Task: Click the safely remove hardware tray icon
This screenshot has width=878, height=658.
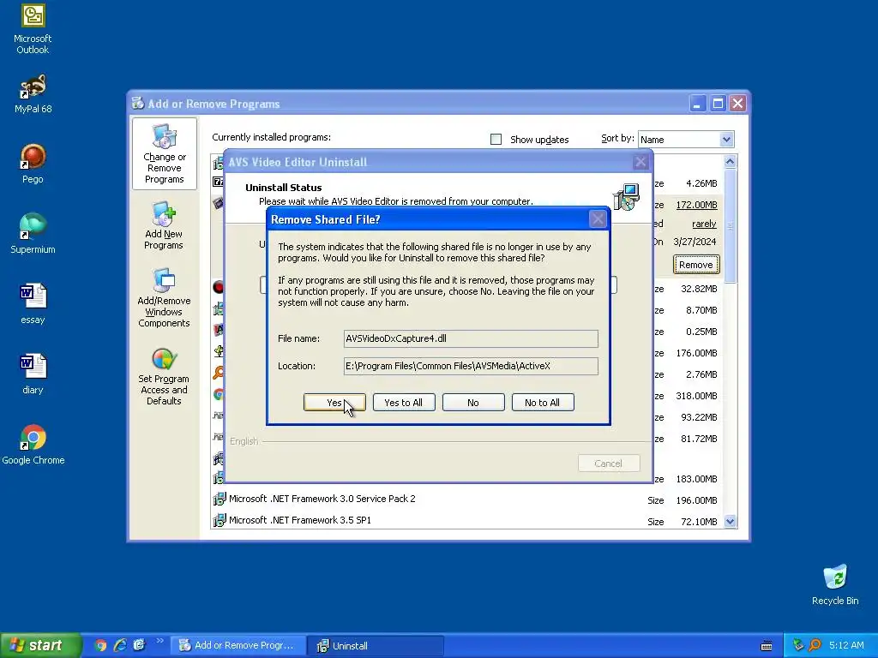Action: point(798,646)
